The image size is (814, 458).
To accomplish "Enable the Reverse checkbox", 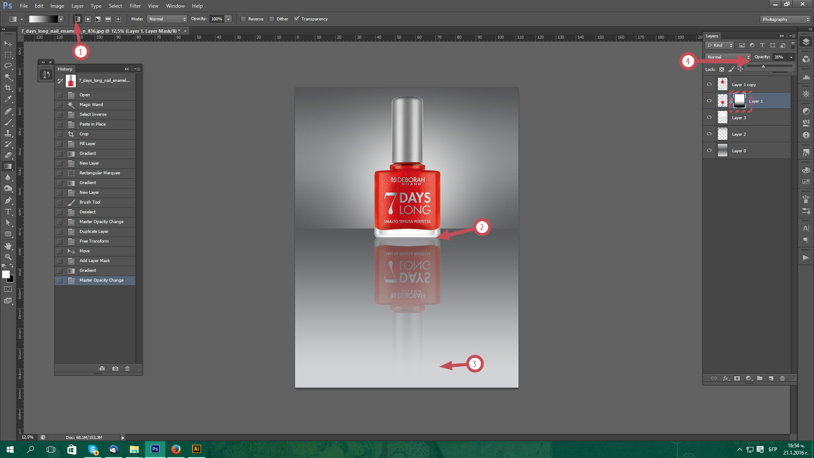I will (x=243, y=19).
